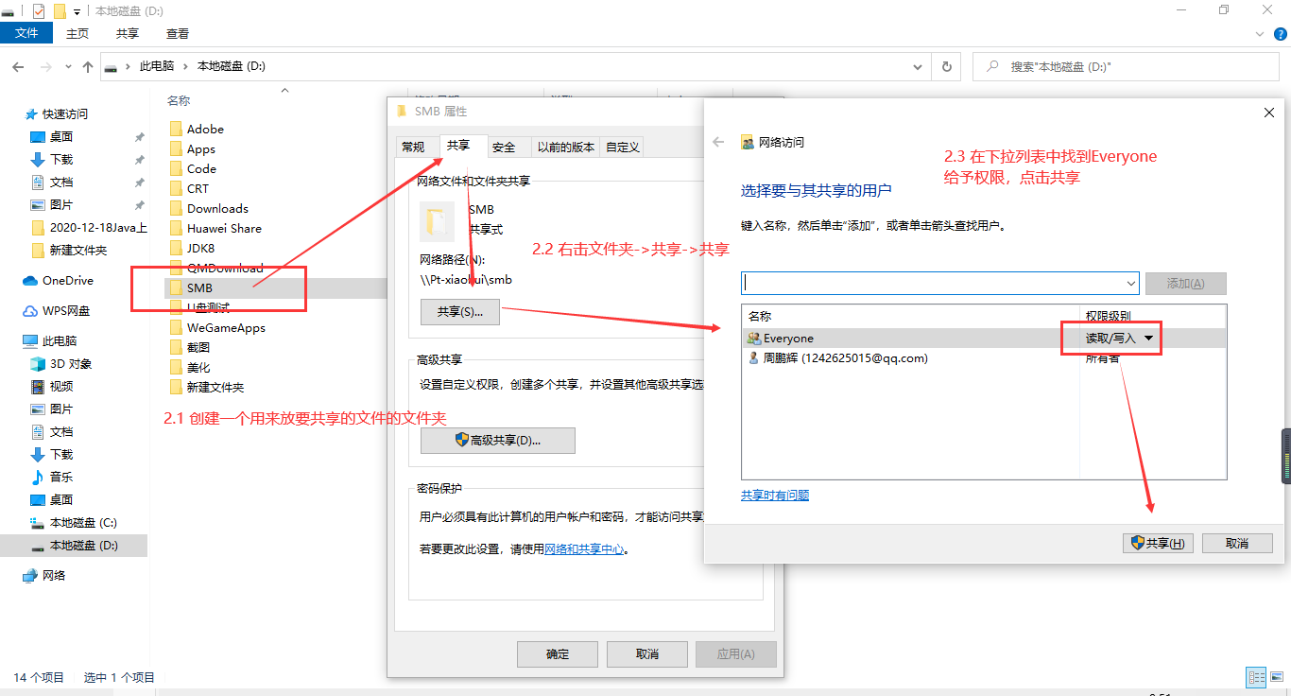Switch to large icons view in status bar
Screen dimensions: 1291x696
[x=1277, y=677]
